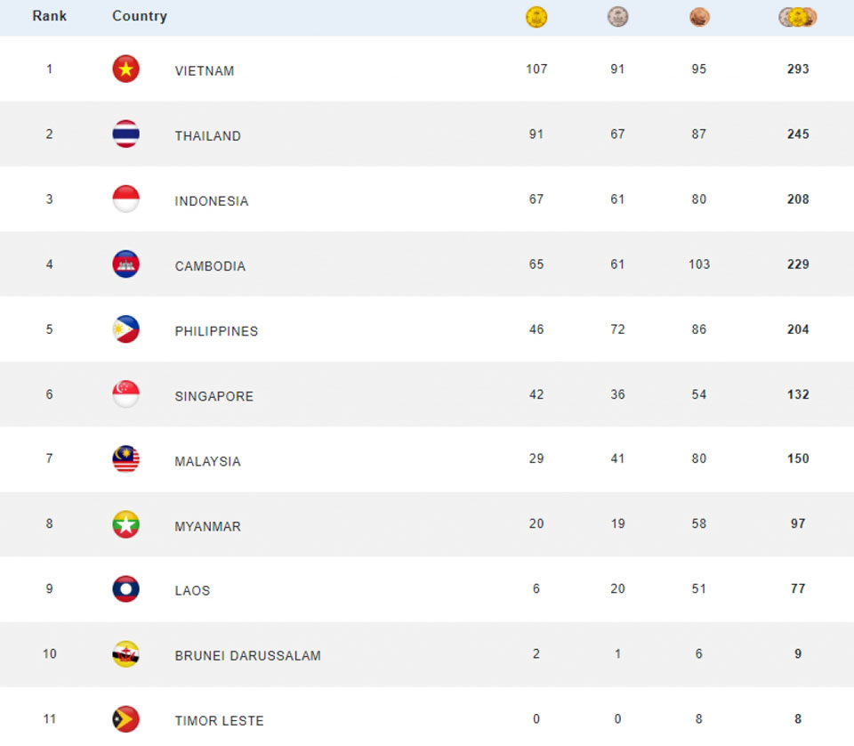The height and width of the screenshot is (746, 854).
Task: Click Vietnam's total of 293 medals
Action: (798, 69)
